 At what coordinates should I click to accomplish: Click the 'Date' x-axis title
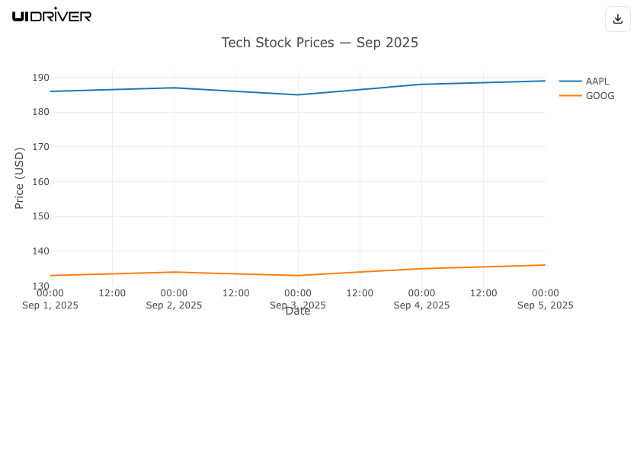[x=298, y=312]
